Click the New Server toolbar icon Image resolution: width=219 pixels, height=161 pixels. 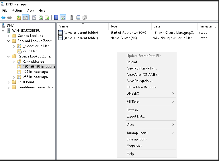(x=71, y=17)
